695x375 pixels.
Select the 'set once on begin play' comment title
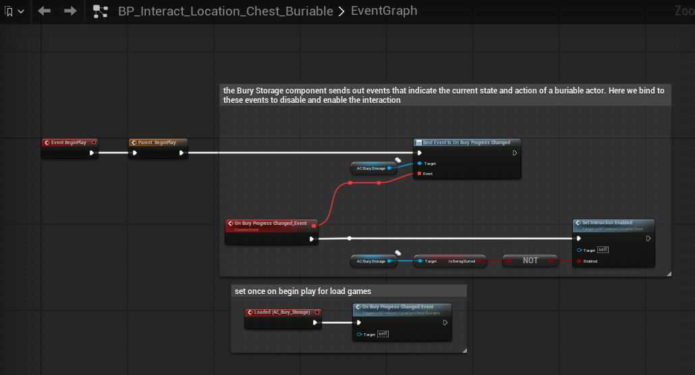coord(302,292)
